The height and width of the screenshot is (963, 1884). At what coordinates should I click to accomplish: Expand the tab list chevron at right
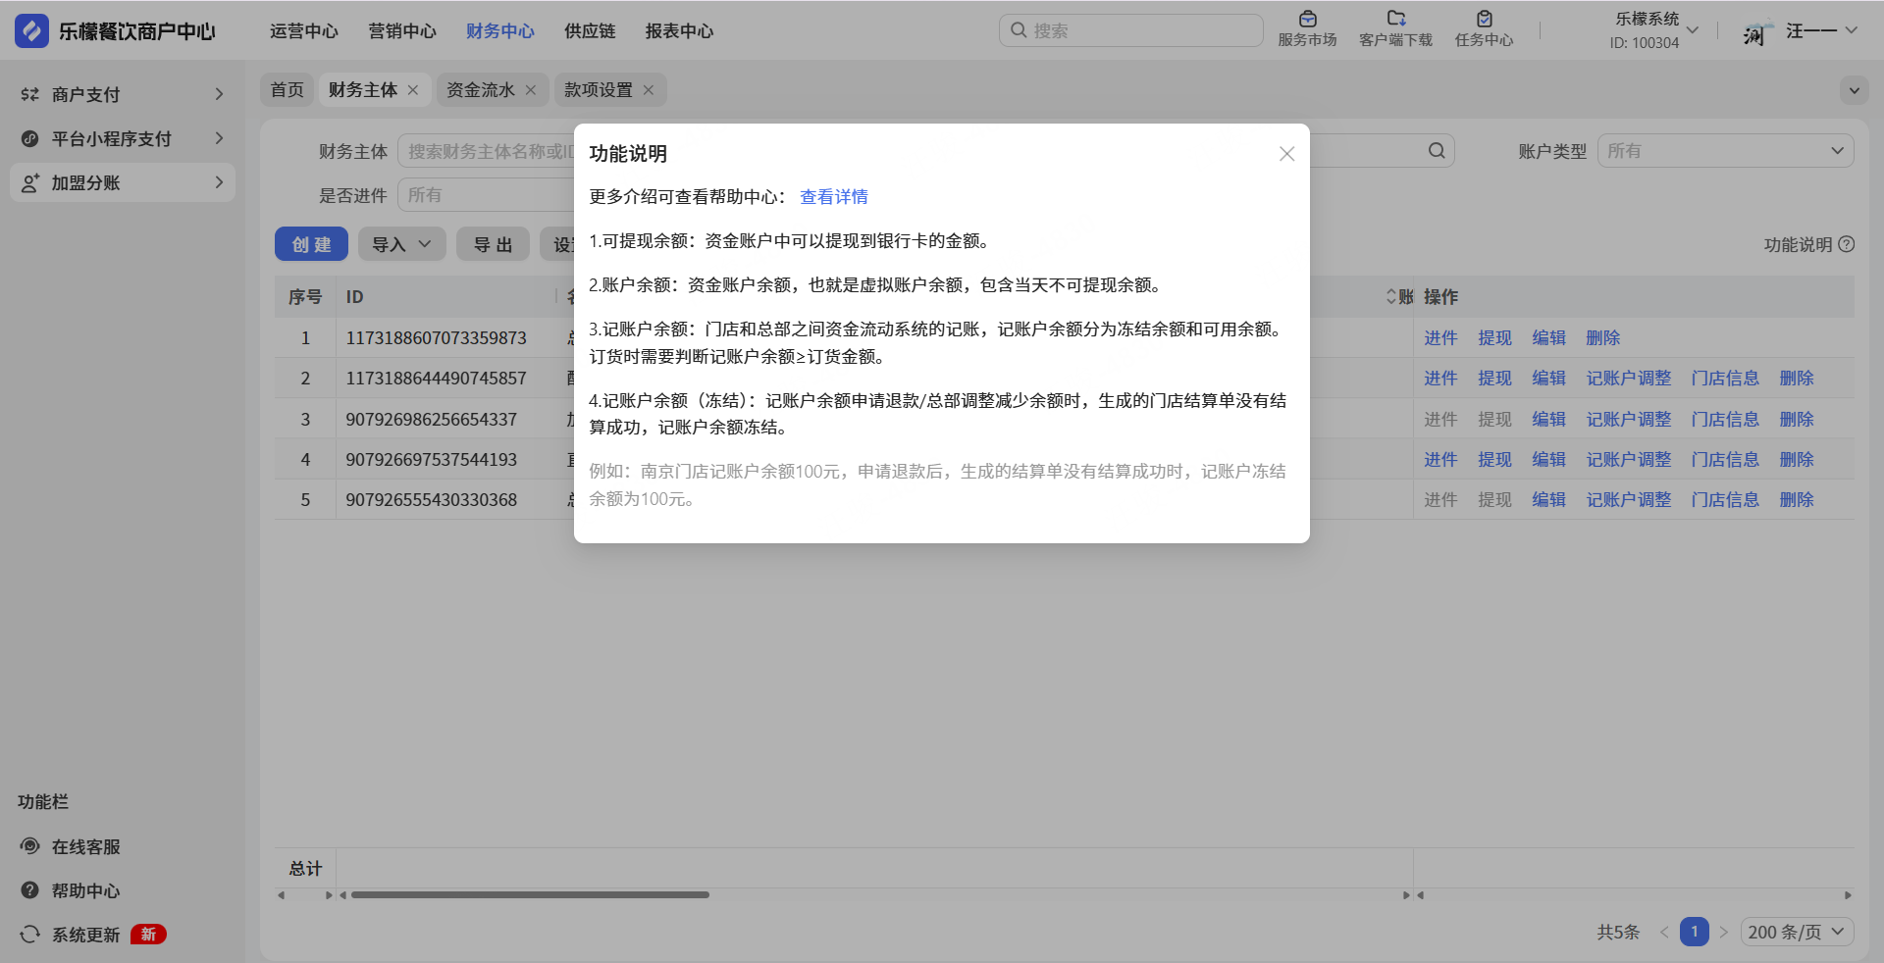pos(1855,90)
